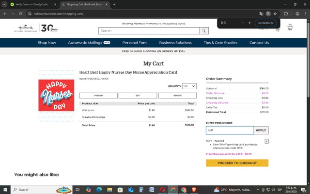This screenshot has height=194, width=310.
Task: Open Windows taskbar search box
Action: pos(42,190)
